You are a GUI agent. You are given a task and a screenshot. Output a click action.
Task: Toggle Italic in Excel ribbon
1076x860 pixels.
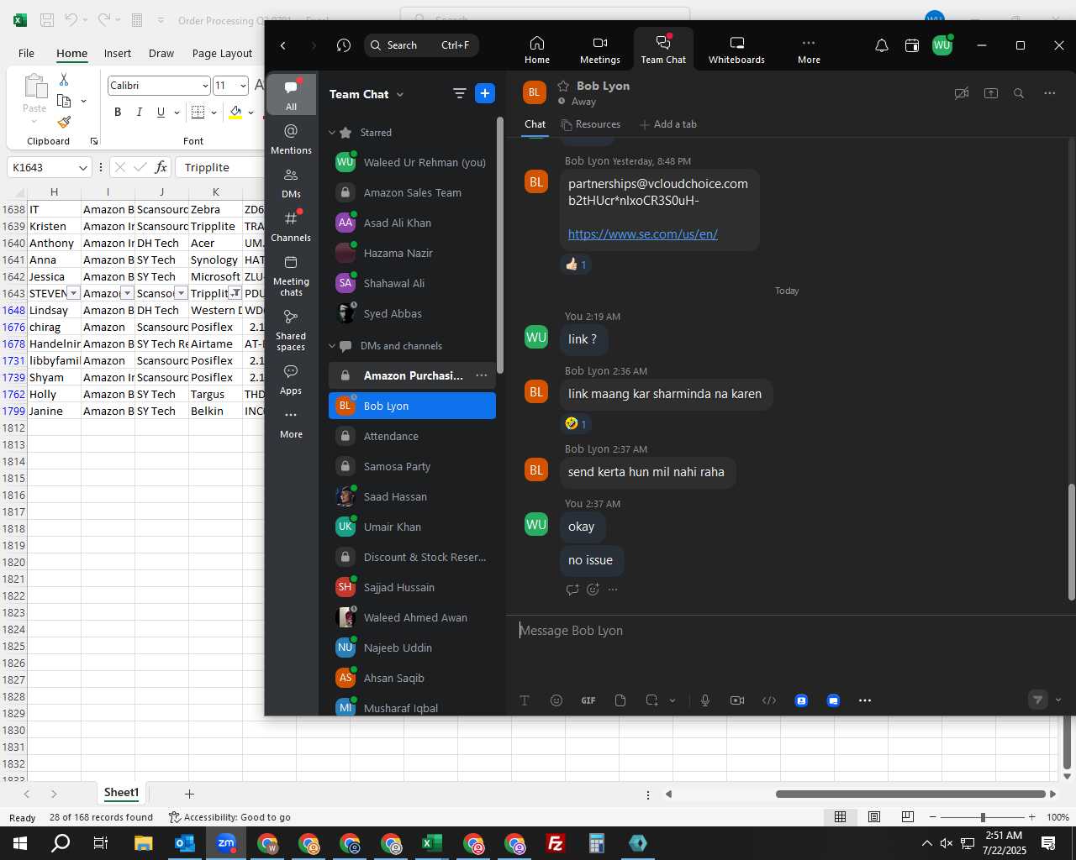pos(140,112)
